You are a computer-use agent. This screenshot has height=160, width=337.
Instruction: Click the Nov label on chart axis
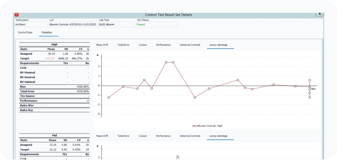313,89
